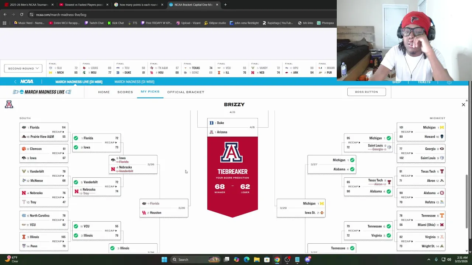
Task: Show hidden system tray icons
Action: pos(428,259)
